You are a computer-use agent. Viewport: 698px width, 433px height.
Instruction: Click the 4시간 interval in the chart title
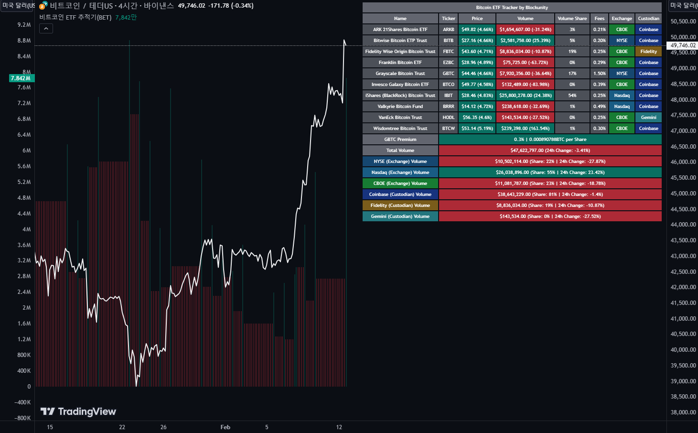click(x=128, y=6)
